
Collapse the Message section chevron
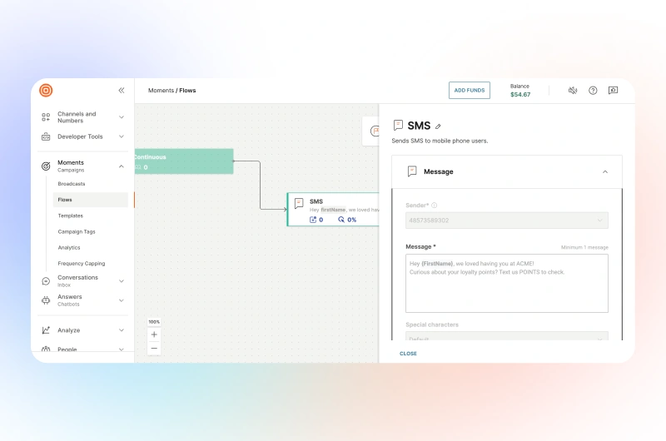point(605,172)
